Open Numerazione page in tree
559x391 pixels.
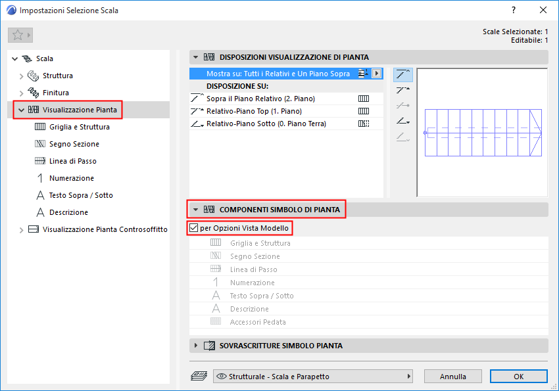(72, 178)
